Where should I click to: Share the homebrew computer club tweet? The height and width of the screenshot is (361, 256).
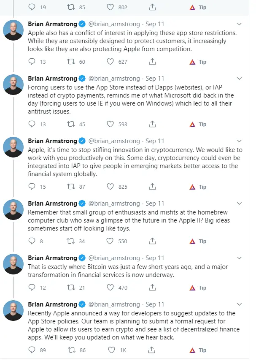tap(152, 241)
